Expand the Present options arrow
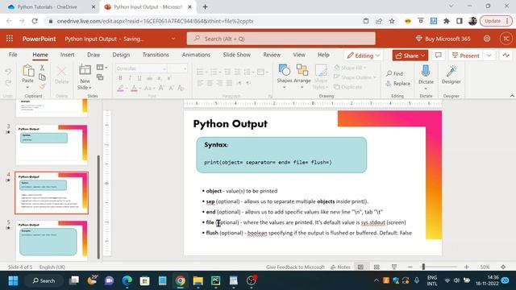Viewport: 516px width, 290px height. pyautogui.click(x=489, y=56)
